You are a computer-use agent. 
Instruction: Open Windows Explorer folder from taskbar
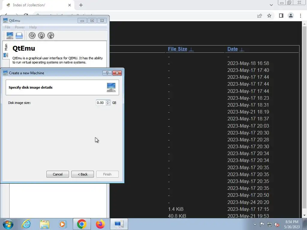[45, 224]
